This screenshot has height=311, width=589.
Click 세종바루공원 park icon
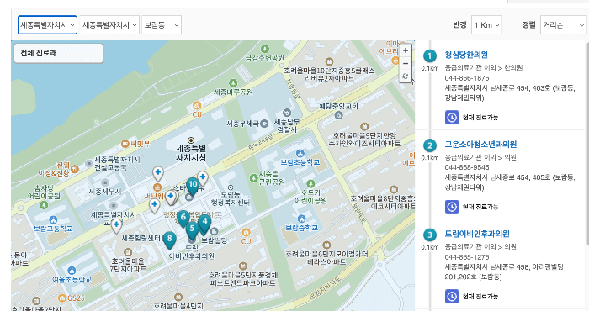(x=233, y=82)
